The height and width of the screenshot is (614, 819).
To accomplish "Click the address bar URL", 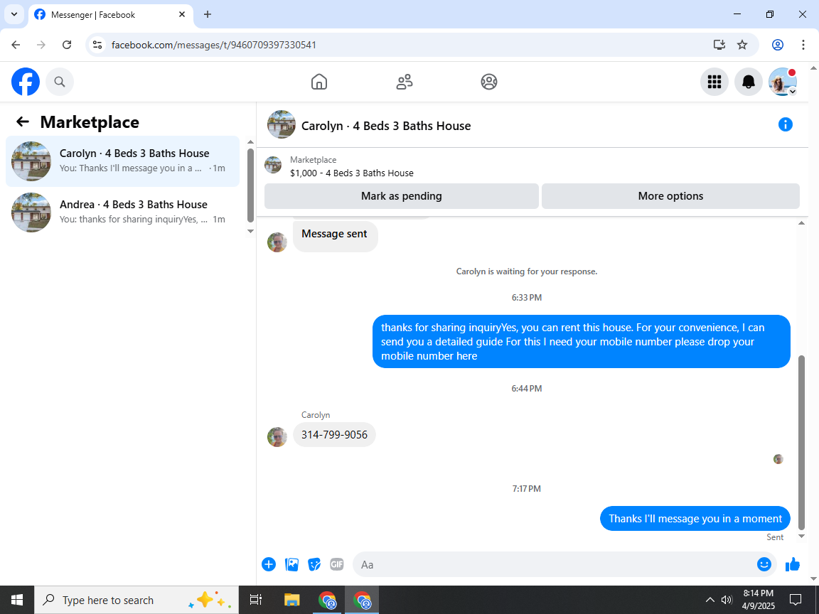I will [213, 45].
